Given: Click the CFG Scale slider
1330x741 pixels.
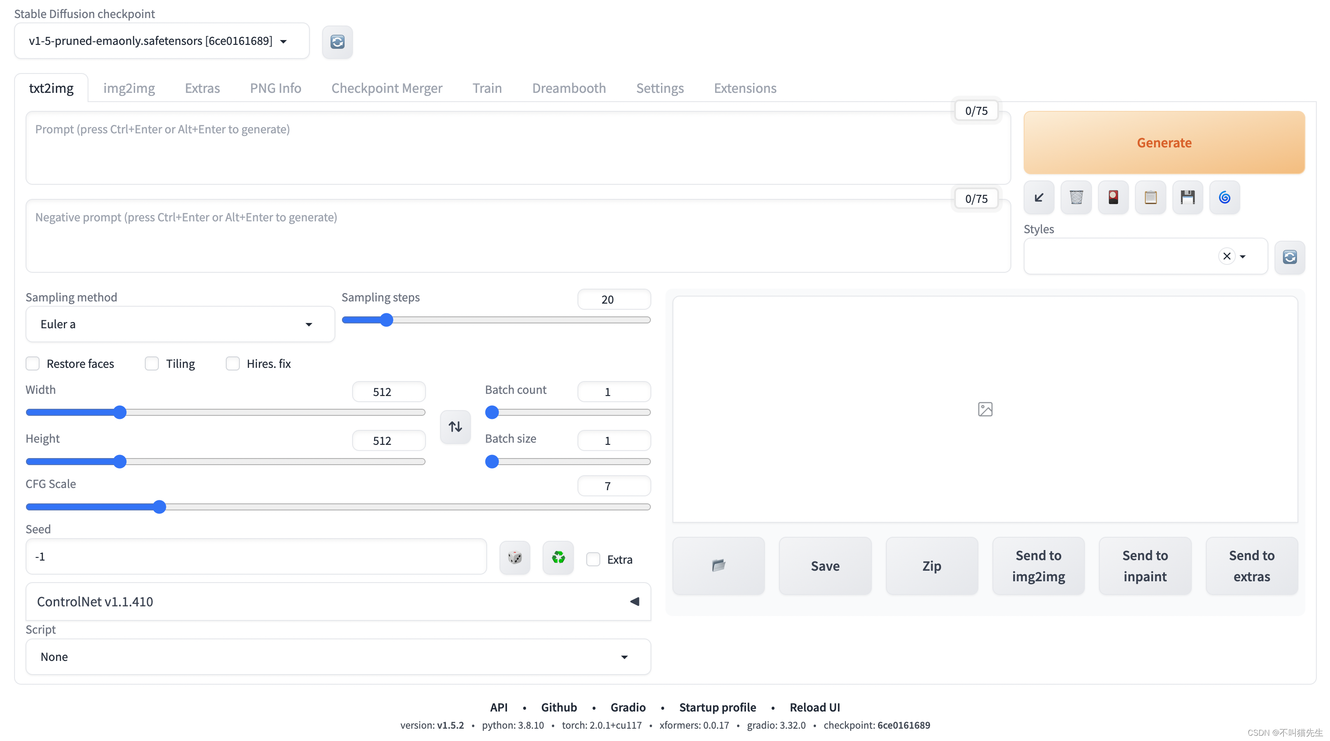Looking at the screenshot, I should point(338,506).
